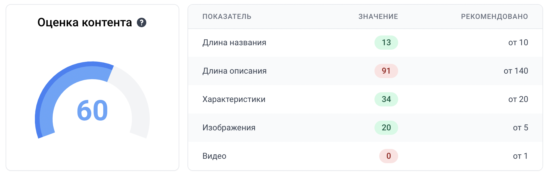Click the green badge showing 13

(x=386, y=43)
